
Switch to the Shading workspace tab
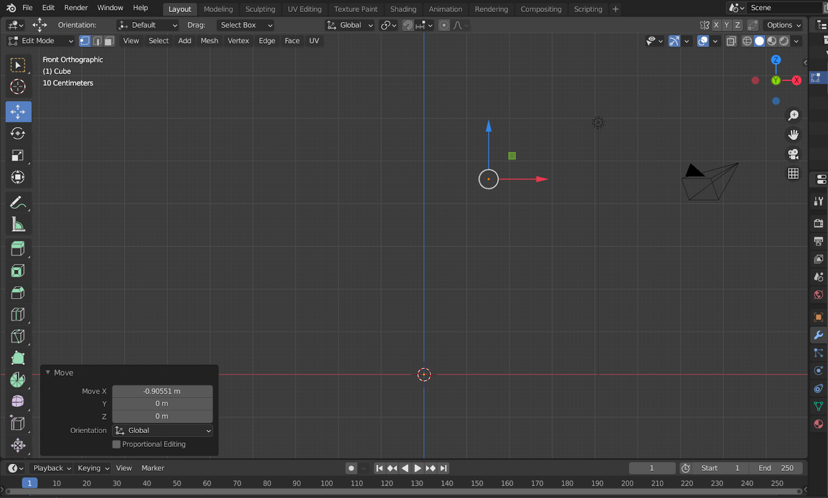[403, 9]
